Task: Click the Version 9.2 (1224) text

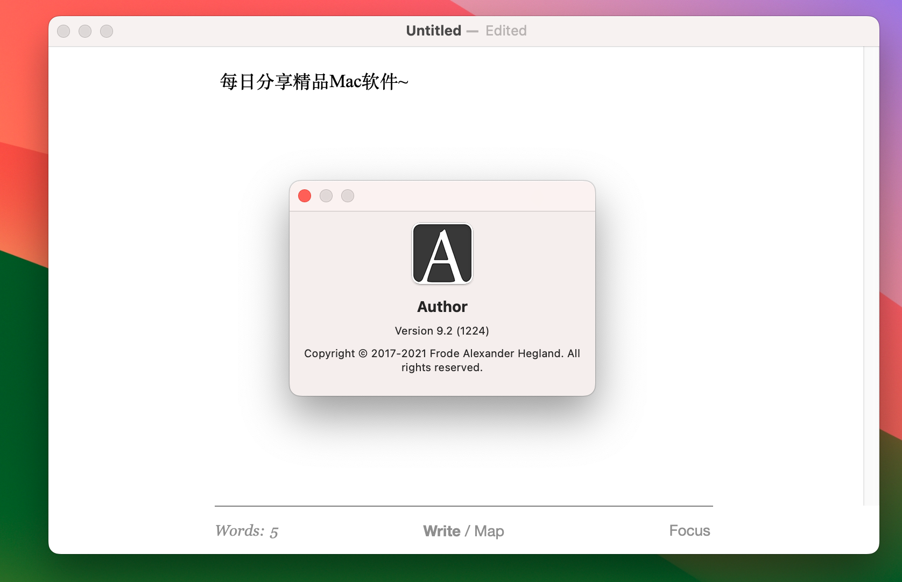Action: click(x=442, y=331)
